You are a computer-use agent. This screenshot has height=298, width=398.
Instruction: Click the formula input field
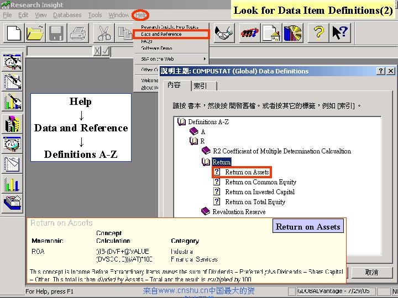(60, 51)
